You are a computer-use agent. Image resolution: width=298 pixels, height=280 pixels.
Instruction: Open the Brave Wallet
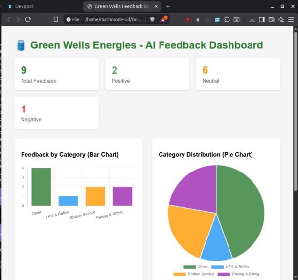tap(272, 20)
